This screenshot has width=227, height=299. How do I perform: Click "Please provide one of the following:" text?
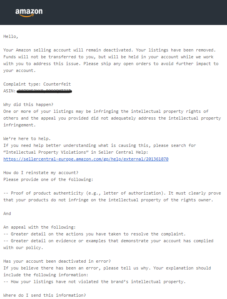[48, 180]
